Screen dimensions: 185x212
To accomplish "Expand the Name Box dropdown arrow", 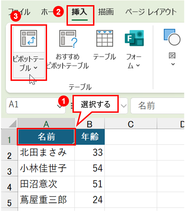I will pyautogui.click(x=59, y=106).
